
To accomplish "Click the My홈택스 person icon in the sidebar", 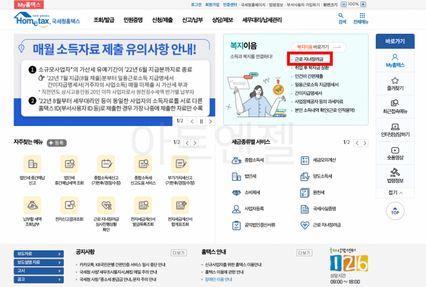I will tap(395, 57).
